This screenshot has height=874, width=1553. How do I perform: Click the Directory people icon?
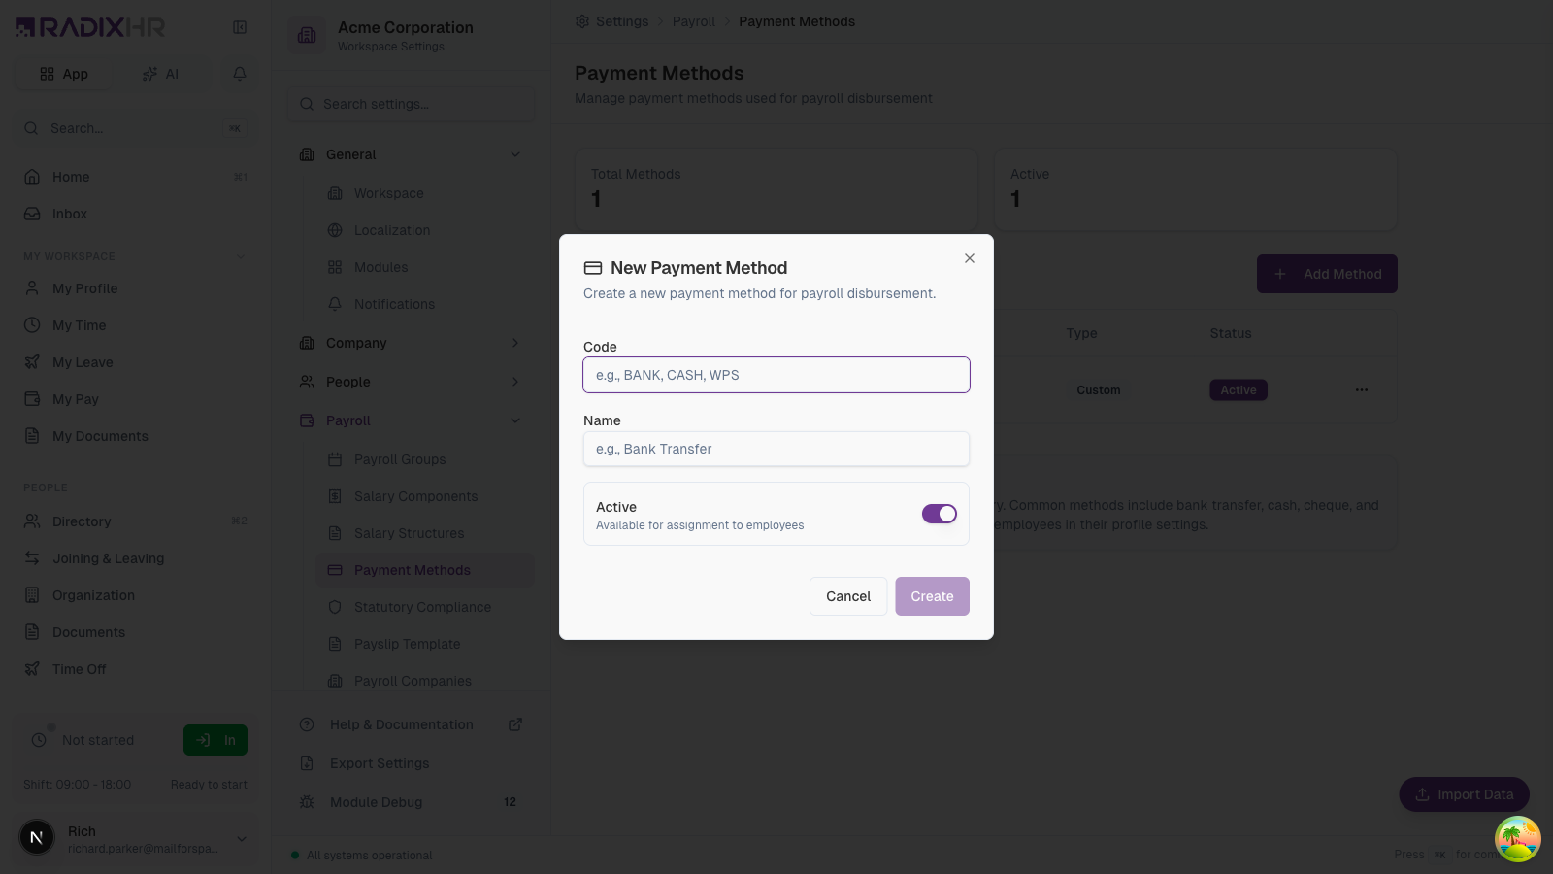(32, 521)
